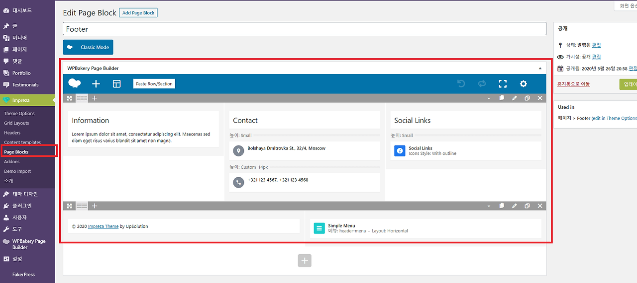Delete the Information row with its X icon
The image size is (637, 283).
tap(540, 98)
